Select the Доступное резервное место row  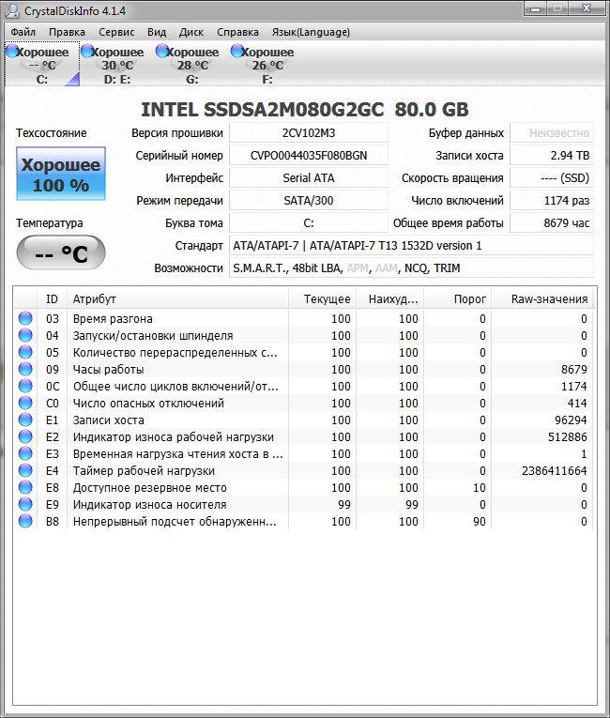coord(304,488)
